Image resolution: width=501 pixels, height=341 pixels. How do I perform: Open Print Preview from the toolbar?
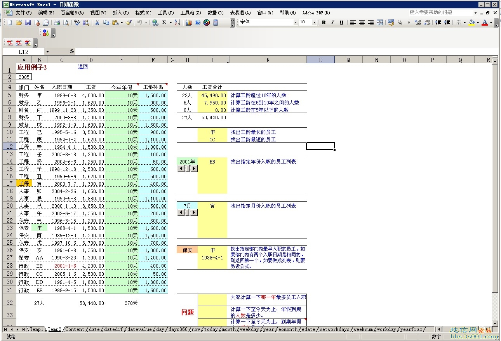66,23
